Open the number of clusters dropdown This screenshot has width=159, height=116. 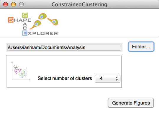click(x=107, y=79)
